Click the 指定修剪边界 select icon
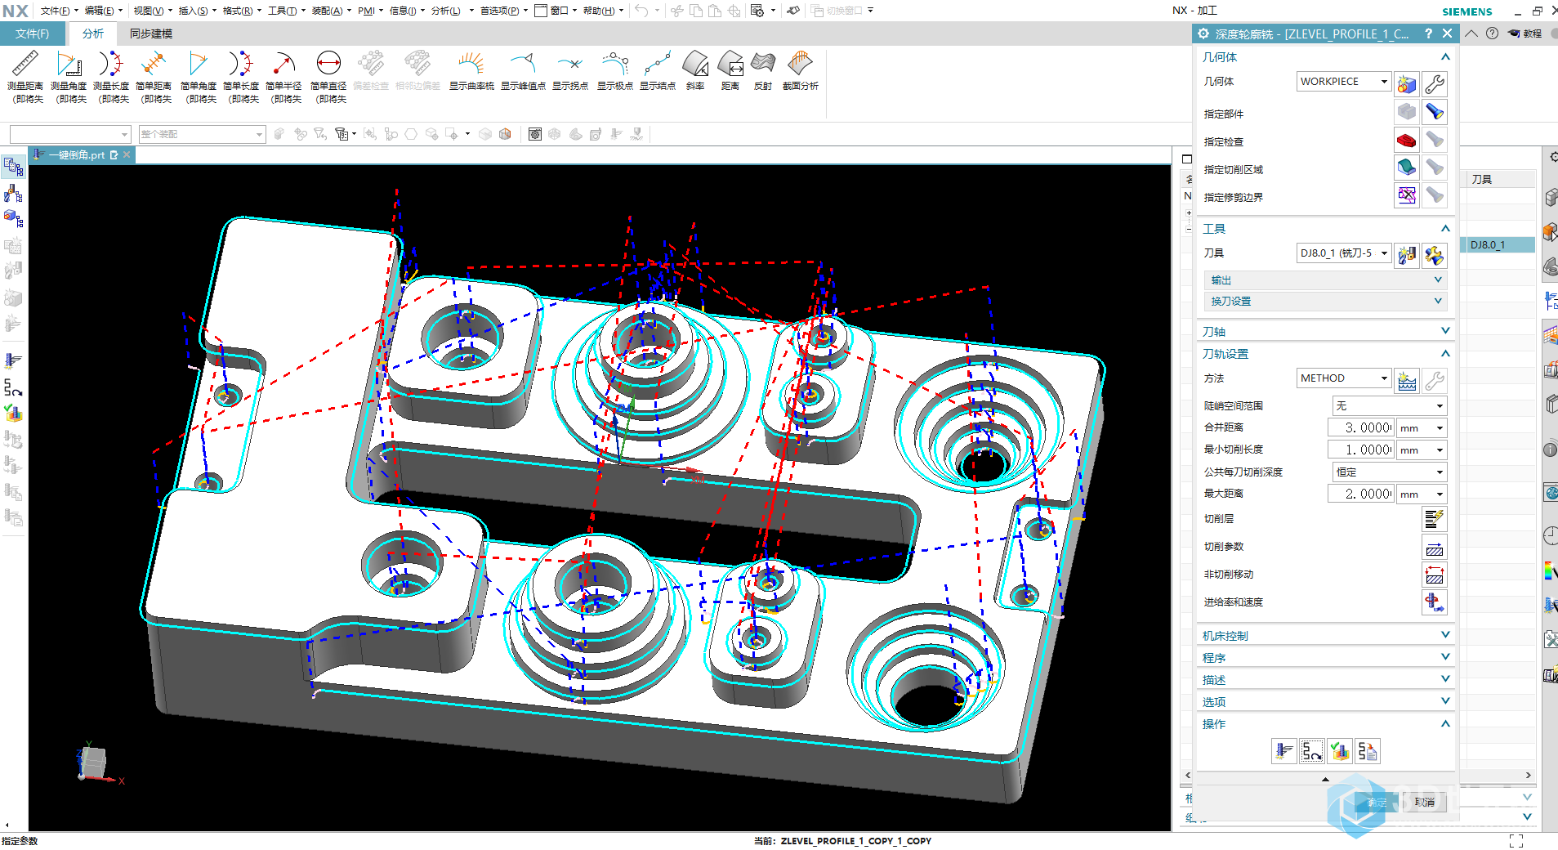Screen dimensions: 1558x850 [x=1407, y=195]
